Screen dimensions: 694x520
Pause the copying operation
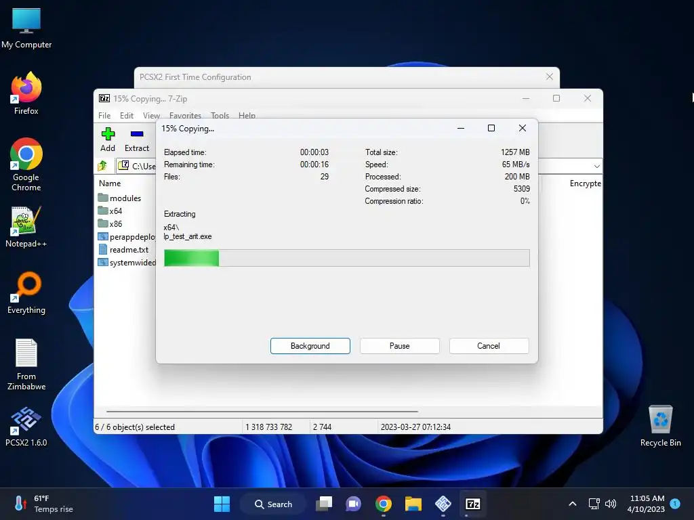[x=400, y=346]
